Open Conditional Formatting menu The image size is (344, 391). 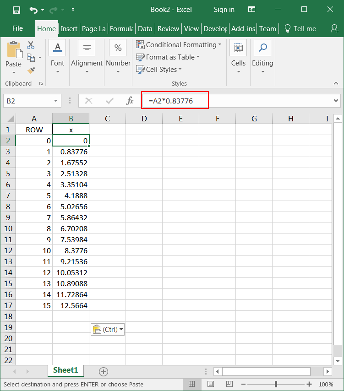click(x=179, y=44)
